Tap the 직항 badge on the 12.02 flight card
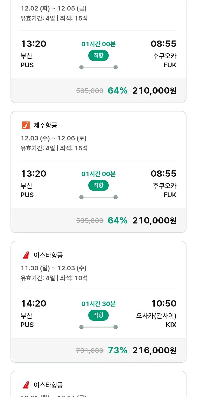Screen dimensions: 197x397 [98, 55]
